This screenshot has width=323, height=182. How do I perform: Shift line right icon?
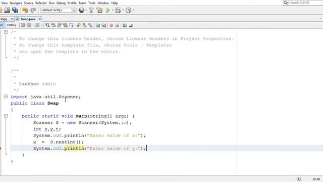[104, 25]
